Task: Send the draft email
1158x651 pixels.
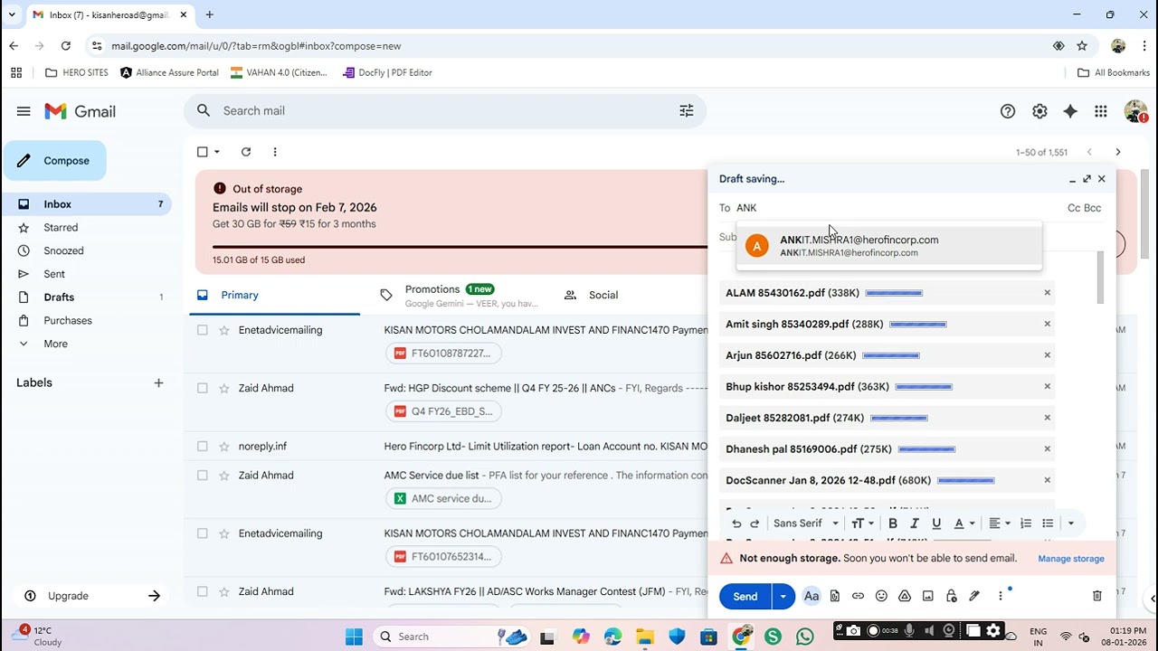Action: click(x=745, y=596)
